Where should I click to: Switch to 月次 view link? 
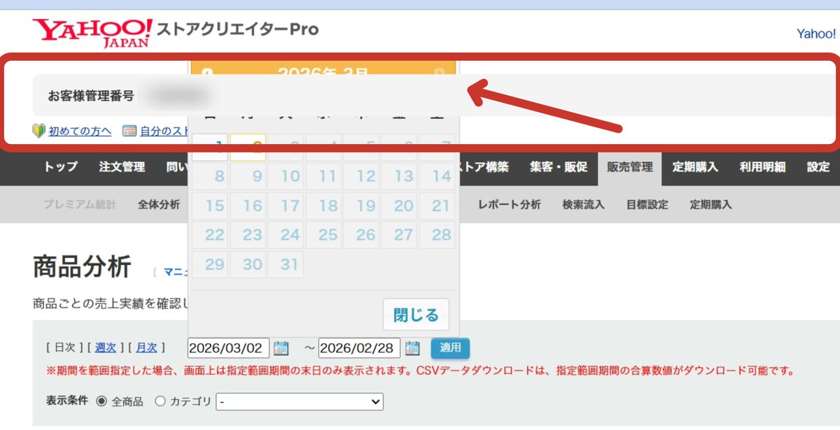tap(146, 347)
